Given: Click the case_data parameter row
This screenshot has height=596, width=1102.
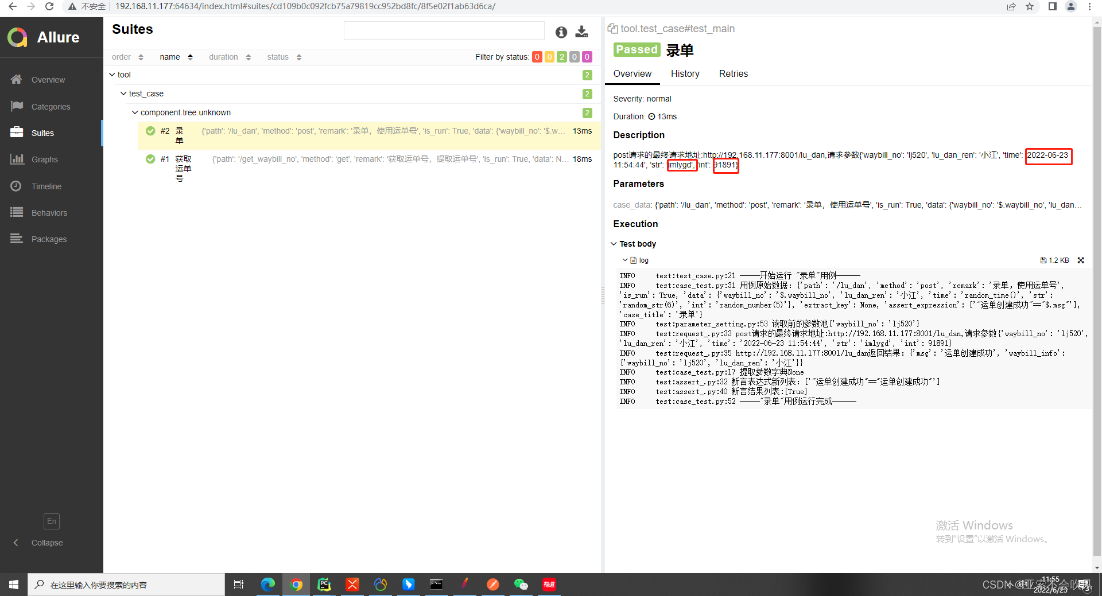Looking at the screenshot, I should point(848,205).
